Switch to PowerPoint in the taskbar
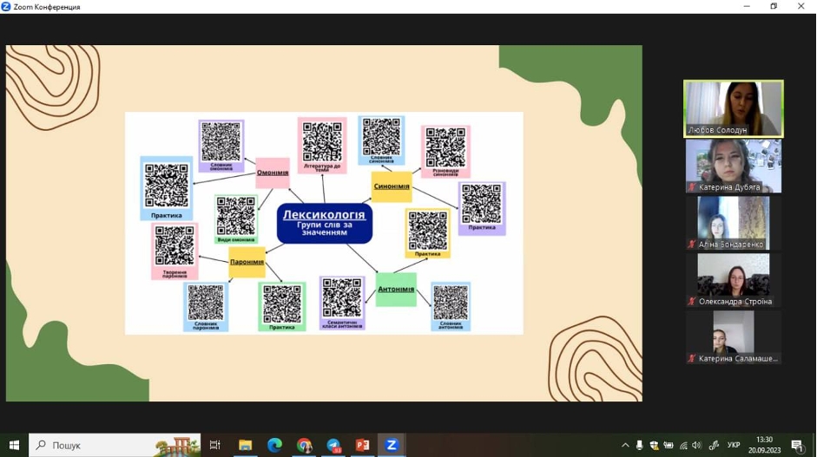This screenshot has height=457, width=817. 362,445
